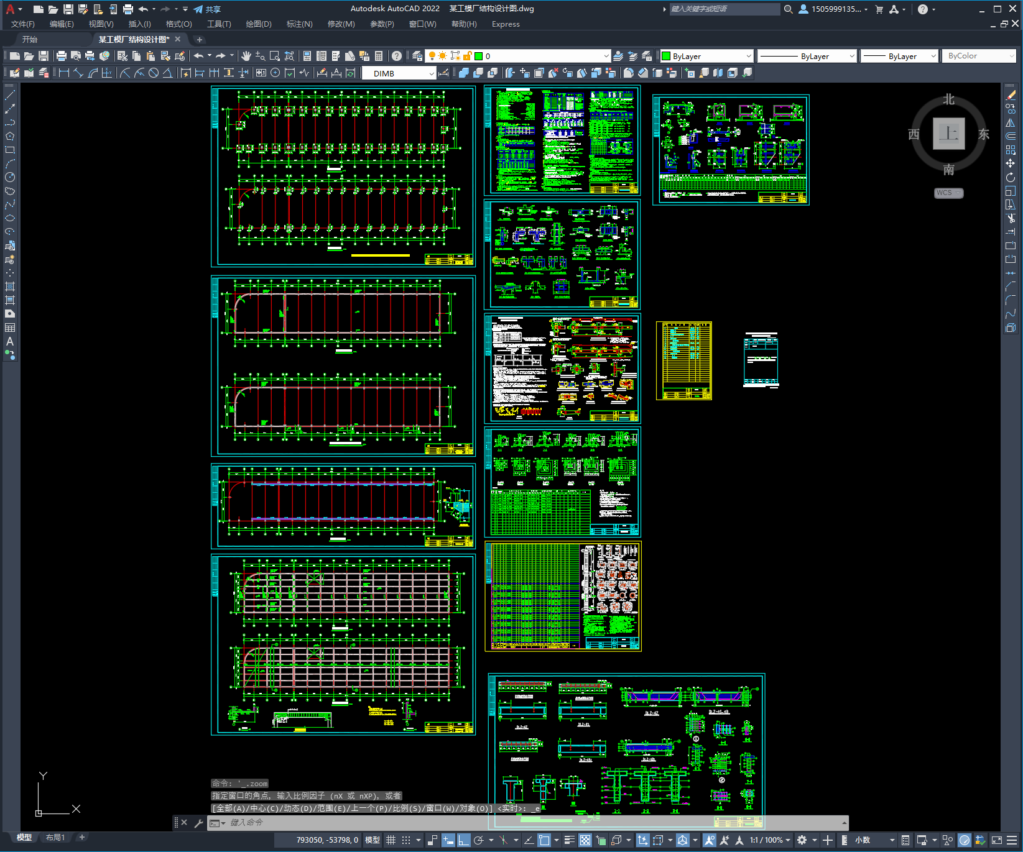Select the Angular dimension tool

coord(167,73)
